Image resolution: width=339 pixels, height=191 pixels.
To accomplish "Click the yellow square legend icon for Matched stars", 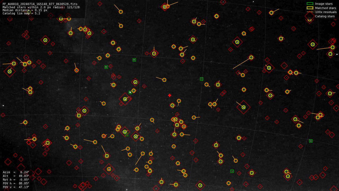I will click(x=310, y=8).
